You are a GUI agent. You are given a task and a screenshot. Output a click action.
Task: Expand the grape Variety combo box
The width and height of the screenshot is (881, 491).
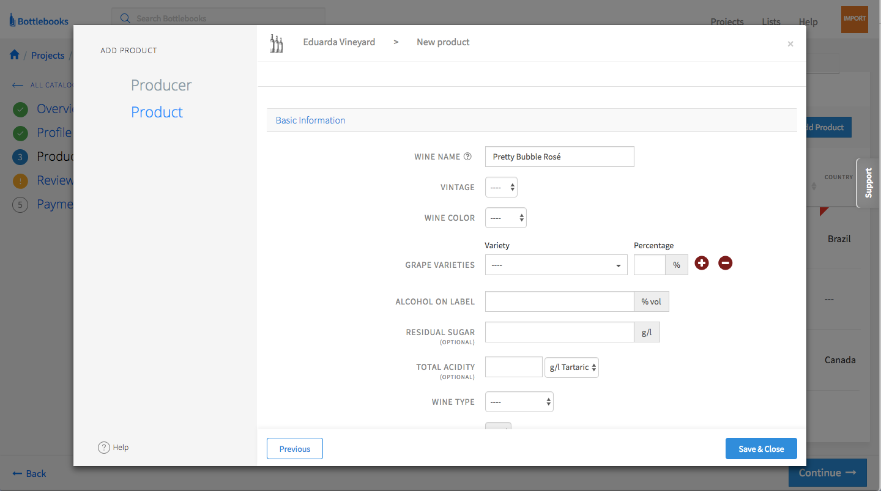click(556, 265)
